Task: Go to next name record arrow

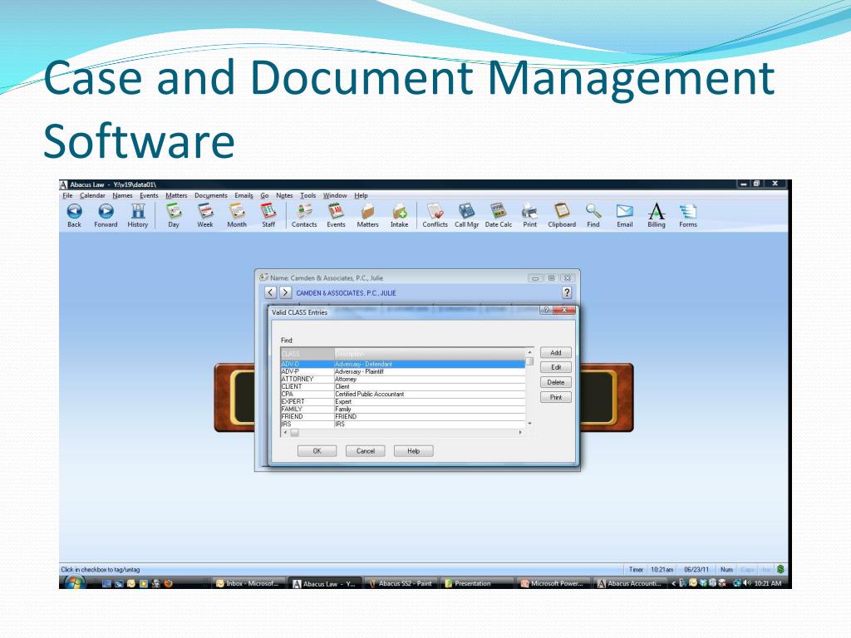Action: click(x=285, y=292)
